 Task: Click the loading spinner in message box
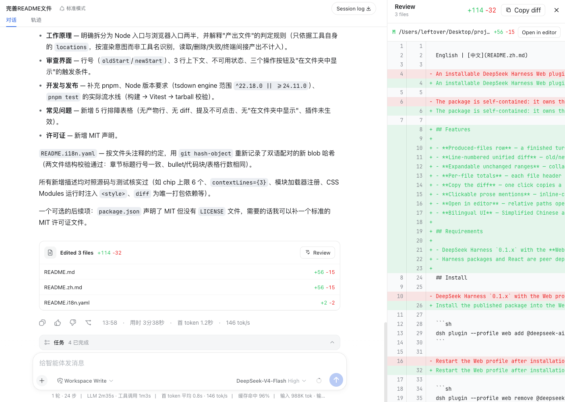pos(319,381)
